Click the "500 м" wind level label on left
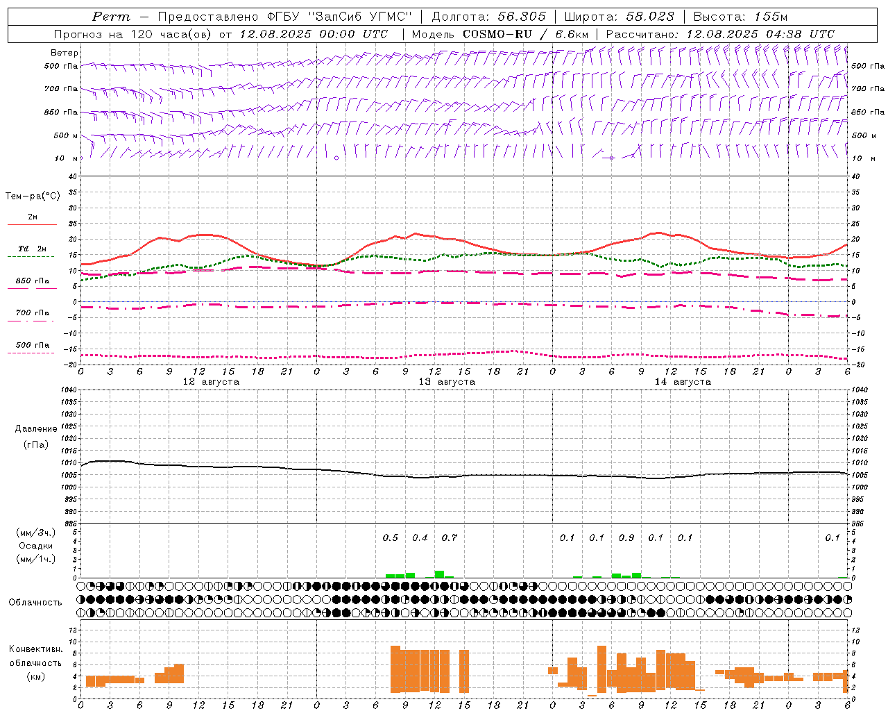The height and width of the screenshot is (711, 888). point(66,135)
